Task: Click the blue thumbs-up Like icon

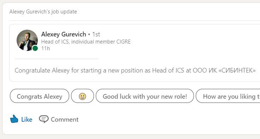Action: pos(14,119)
